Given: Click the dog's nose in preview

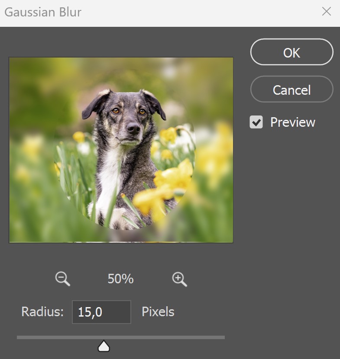Looking at the screenshot, I should click(x=133, y=128).
